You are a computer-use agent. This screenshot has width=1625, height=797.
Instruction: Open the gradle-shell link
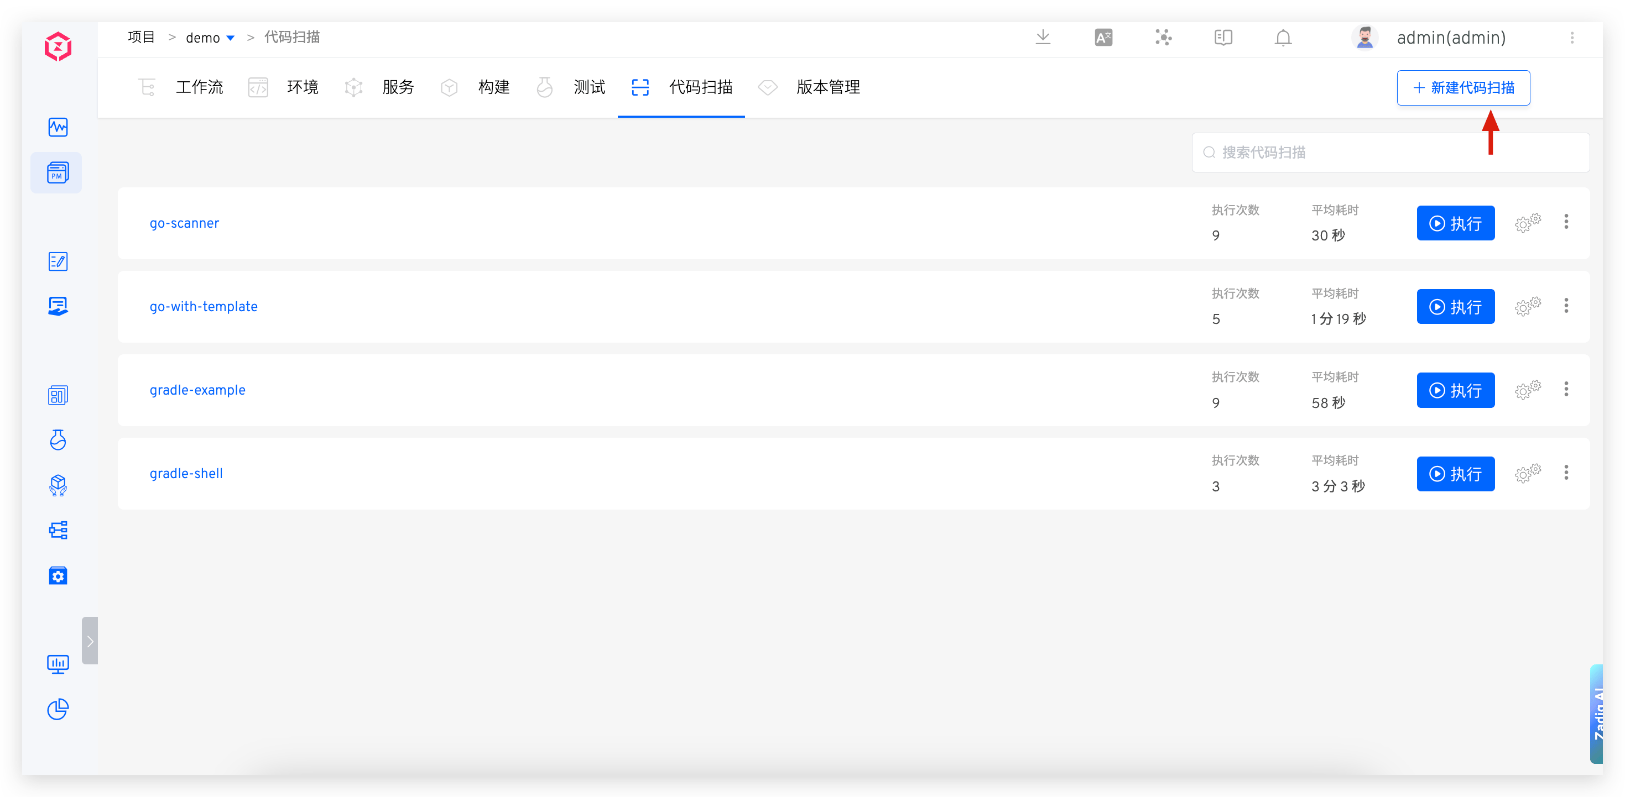click(186, 474)
